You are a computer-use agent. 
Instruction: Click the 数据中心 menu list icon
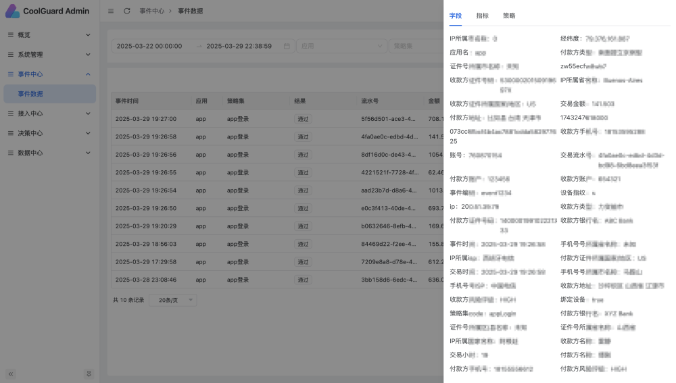[x=11, y=153]
